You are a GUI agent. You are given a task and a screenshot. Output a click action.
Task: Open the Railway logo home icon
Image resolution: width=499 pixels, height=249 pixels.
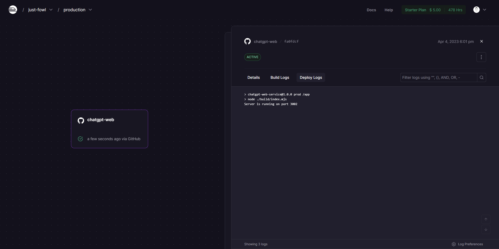click(x=13, y=10)
